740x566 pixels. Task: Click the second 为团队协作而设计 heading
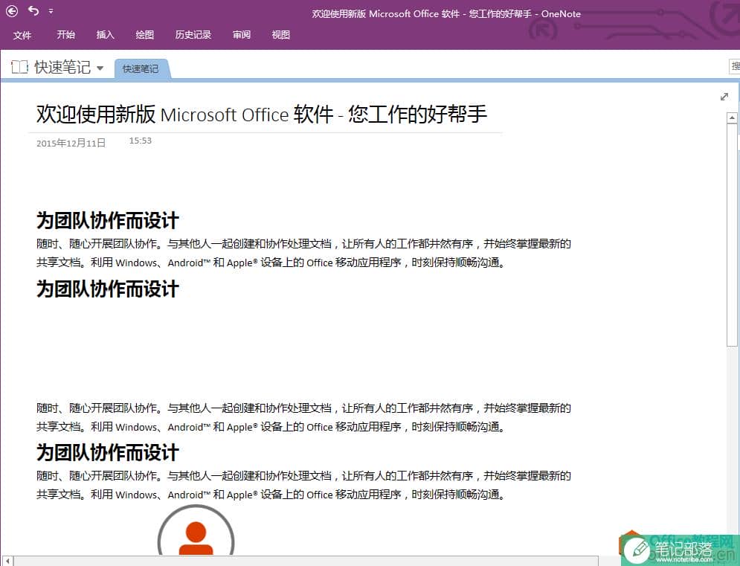(x=108, y=289)
